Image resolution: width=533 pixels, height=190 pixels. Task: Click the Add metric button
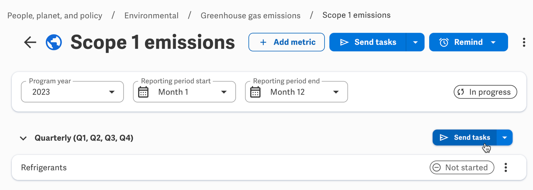[x=287, y=42]
